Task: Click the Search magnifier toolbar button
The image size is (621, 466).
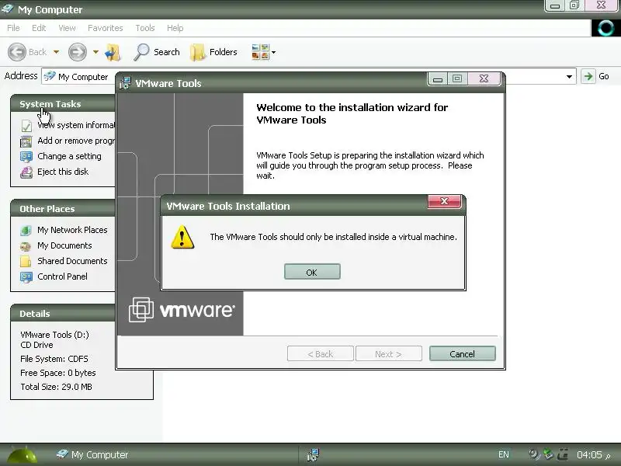Action: tap(157, 52)
